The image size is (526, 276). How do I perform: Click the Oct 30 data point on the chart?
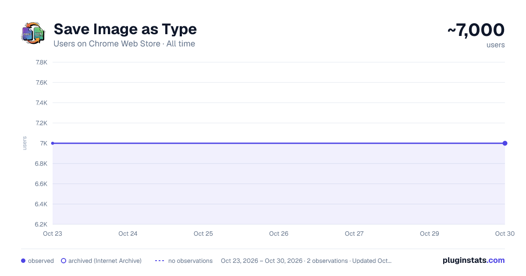point(505,143)
